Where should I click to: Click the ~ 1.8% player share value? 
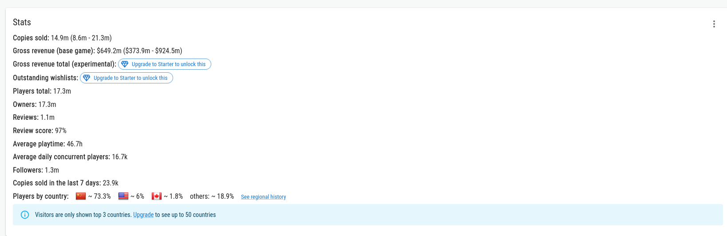(x=173, y=196)
